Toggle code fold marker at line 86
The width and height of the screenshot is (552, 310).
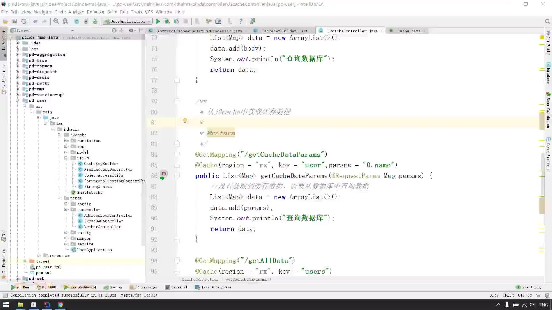pyautogui.click(x=177, y=175)
